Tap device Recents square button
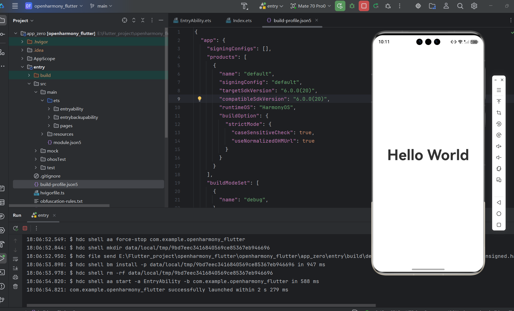This screenshot has width=514, height=311. pyautogui.click(x=499, y=225)
